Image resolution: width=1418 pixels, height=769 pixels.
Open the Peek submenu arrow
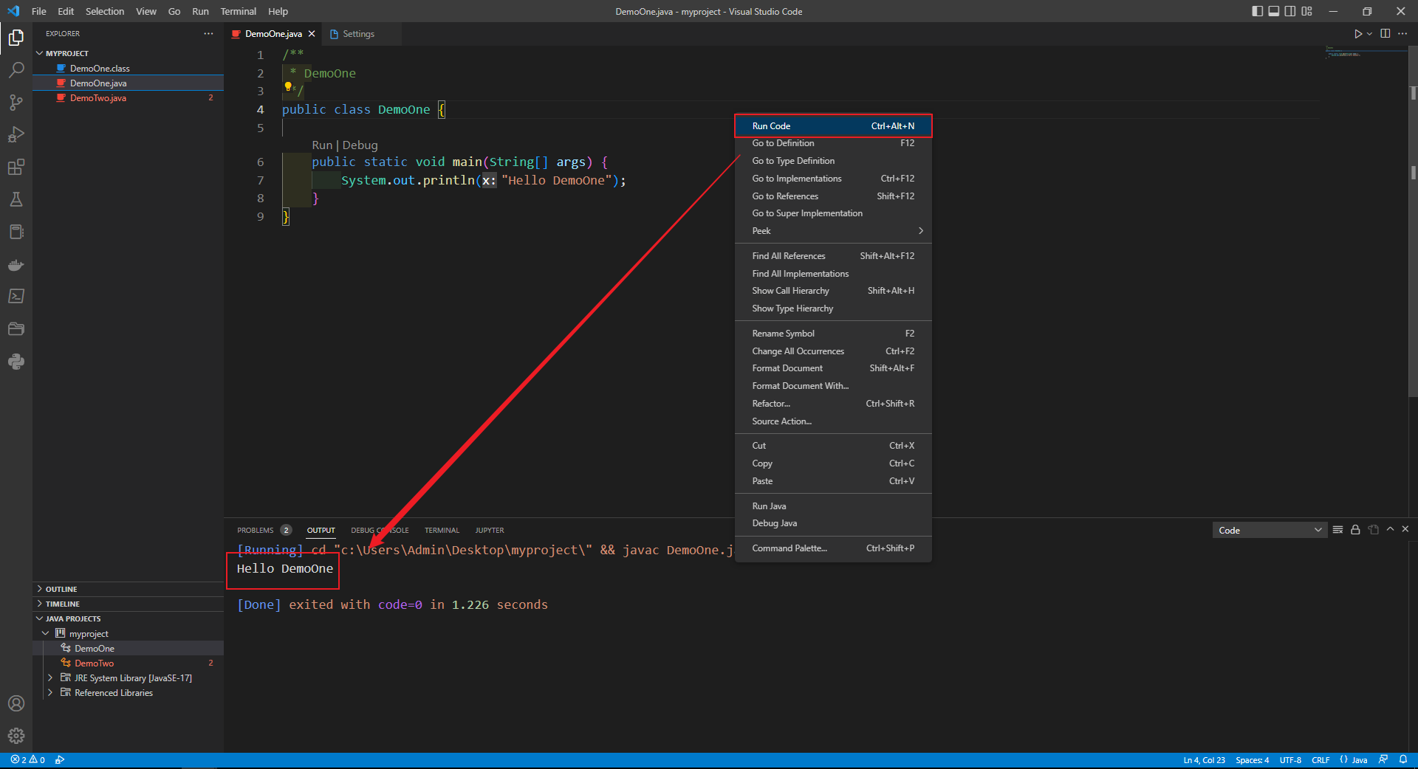(x=920, y=231)
